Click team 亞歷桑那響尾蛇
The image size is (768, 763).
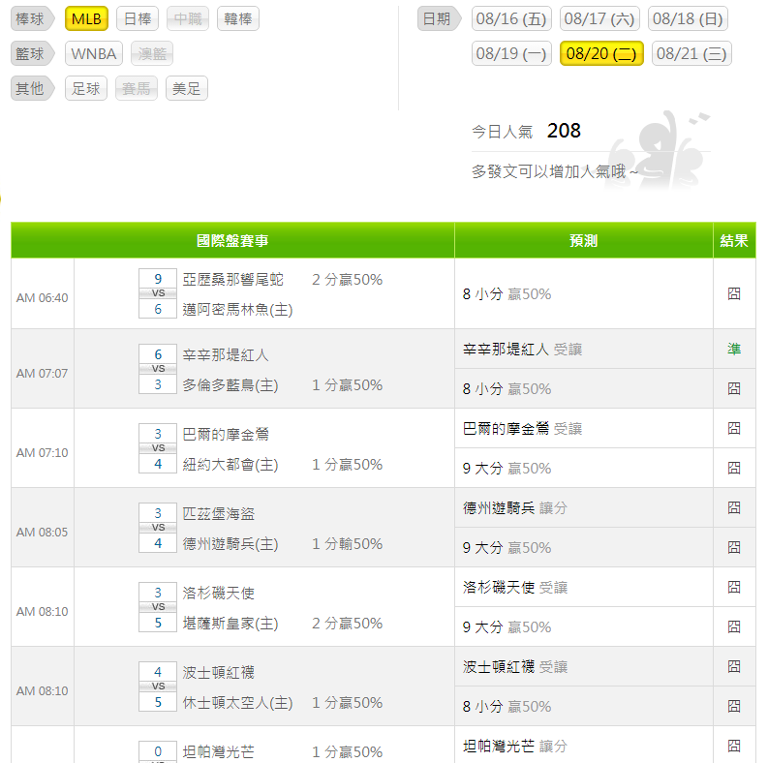[x=232, y=280]
